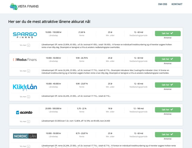Click the Nordic Lån logo
Viewport: 192px width, 148px height.
tap(25, 136)
